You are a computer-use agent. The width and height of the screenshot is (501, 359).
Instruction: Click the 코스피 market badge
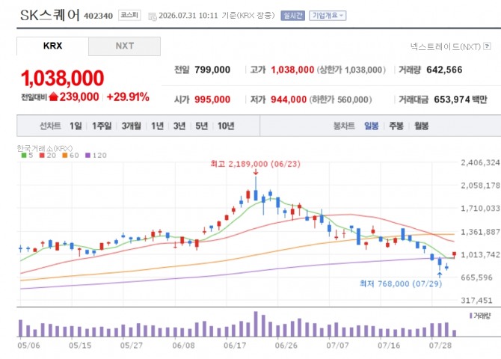[x=129, y=15]
